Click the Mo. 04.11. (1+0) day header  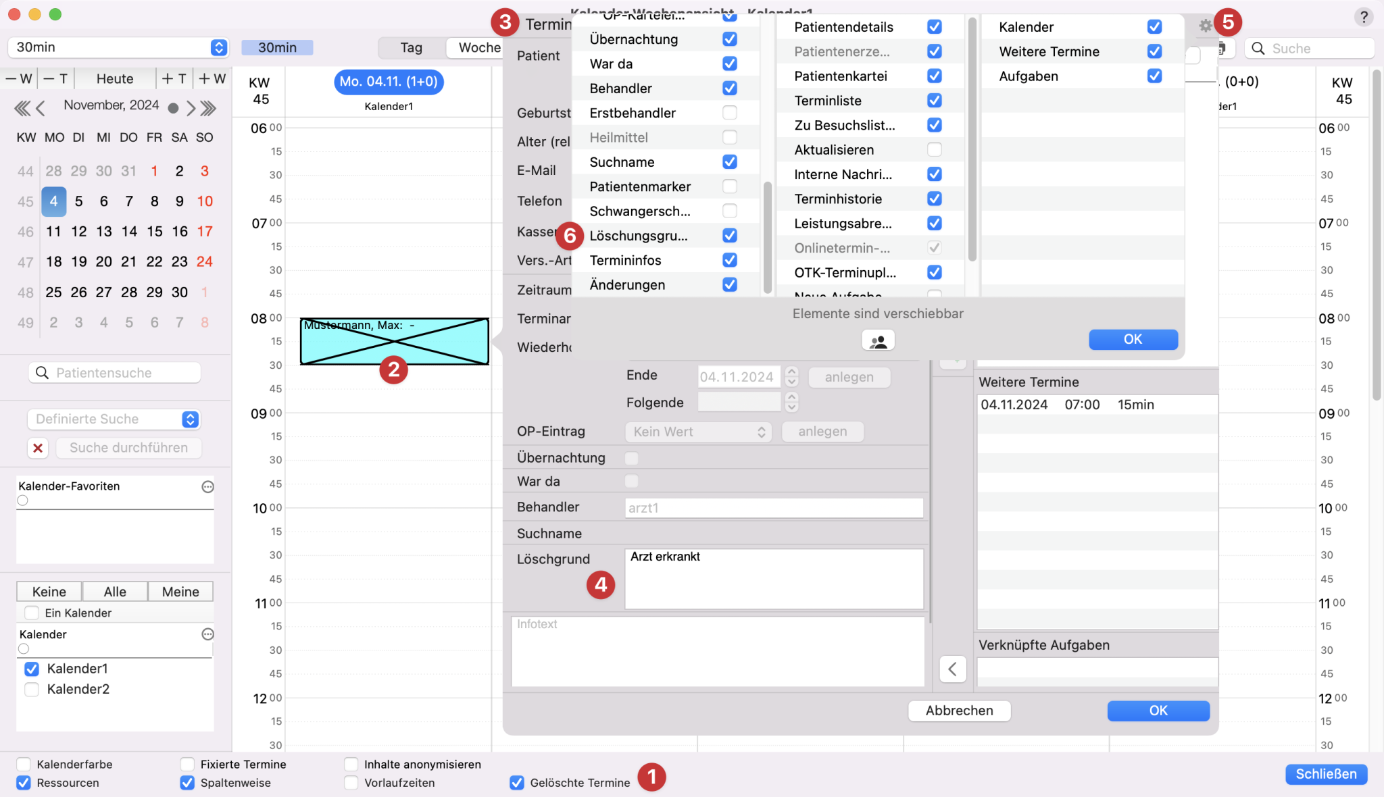point(389,82)
